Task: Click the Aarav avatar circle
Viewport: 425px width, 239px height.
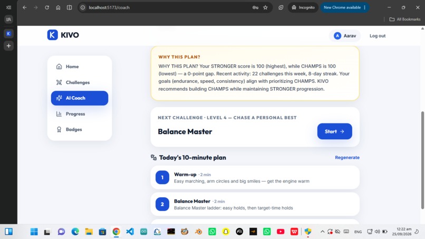Action: click(x=337, y=36)
